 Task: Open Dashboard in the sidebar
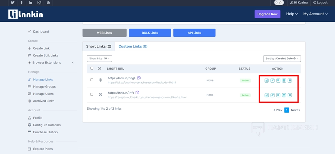pyautogui.click(x=39, y=32)
